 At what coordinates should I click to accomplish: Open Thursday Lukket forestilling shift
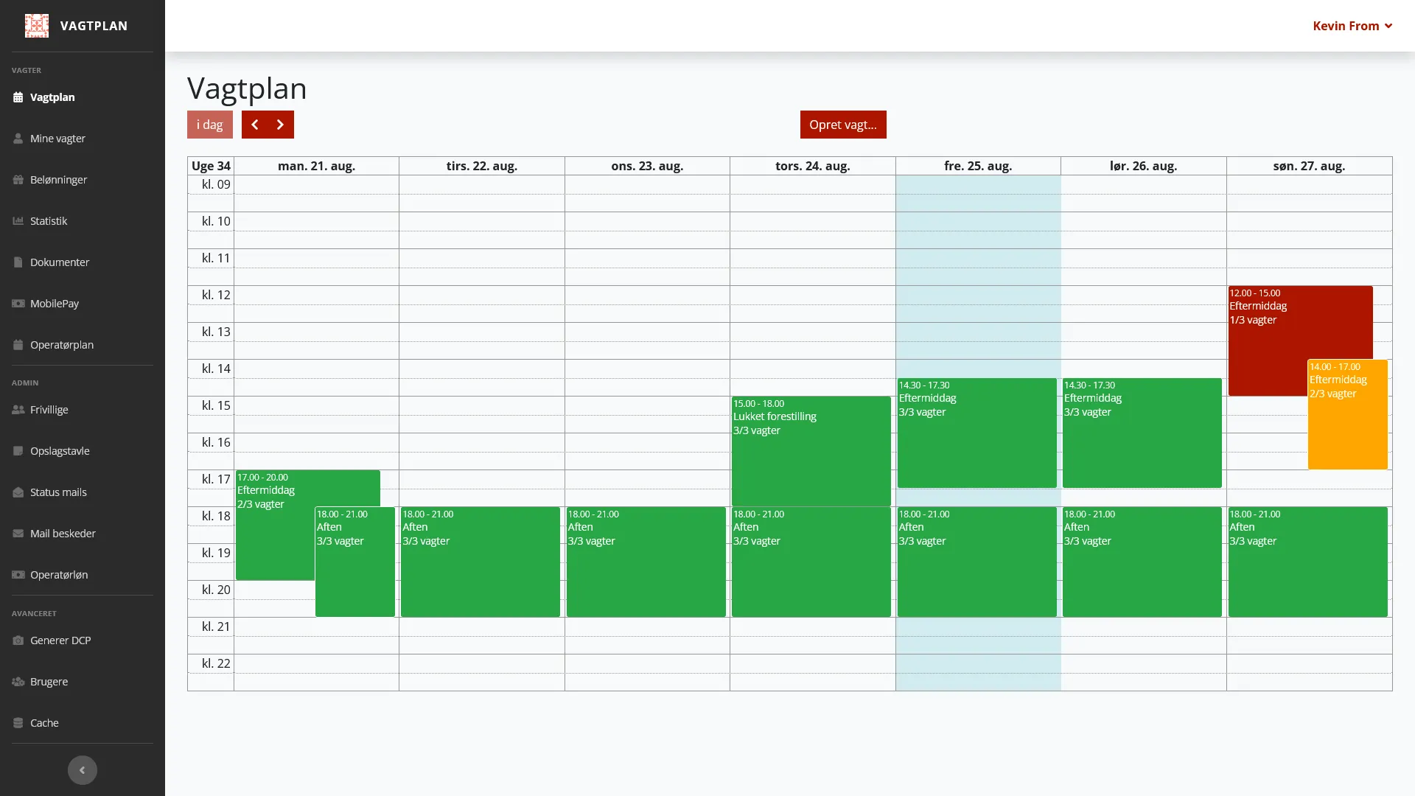[811, 451]
